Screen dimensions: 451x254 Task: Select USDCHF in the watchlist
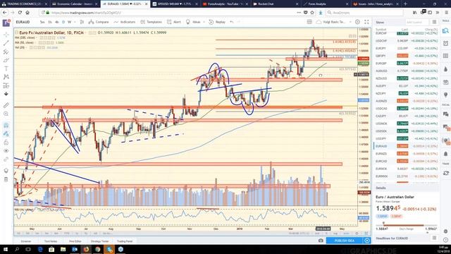406,41
